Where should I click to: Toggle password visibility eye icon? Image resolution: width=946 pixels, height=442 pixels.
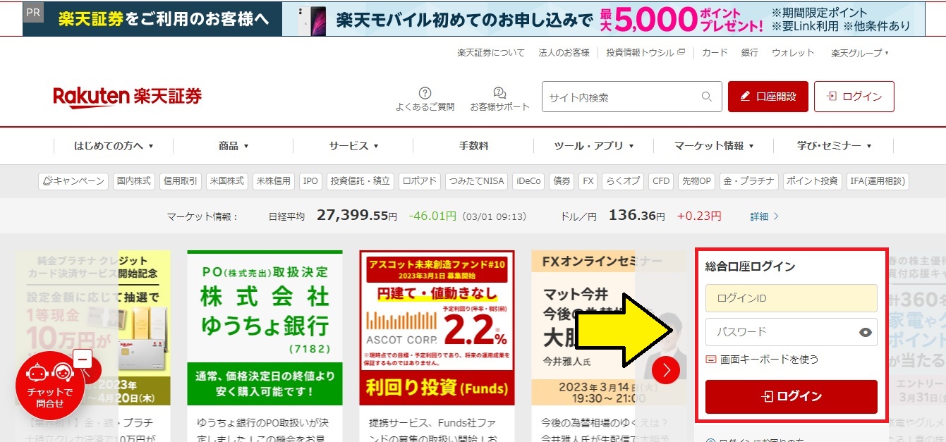[x=866, y=332]
